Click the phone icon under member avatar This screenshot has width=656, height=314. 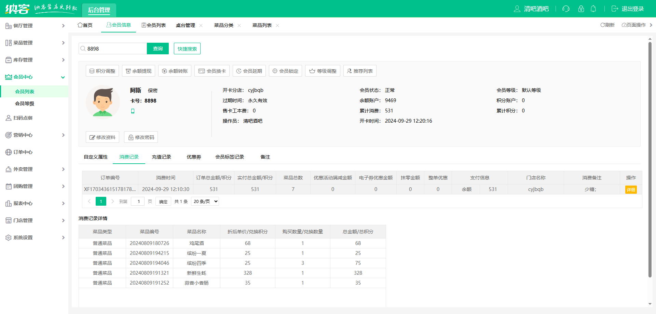(133, 111)
